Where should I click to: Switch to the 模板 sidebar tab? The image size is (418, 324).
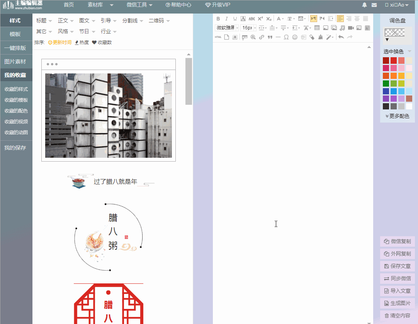[x=16, y=34]
